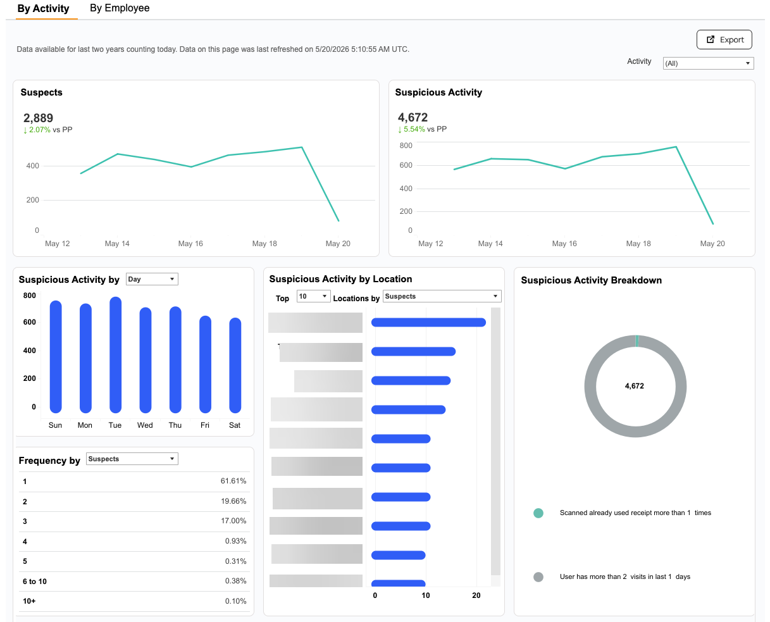Click the longest bar in the location chart
The image size is (770, 622).
tap(428, 323)
